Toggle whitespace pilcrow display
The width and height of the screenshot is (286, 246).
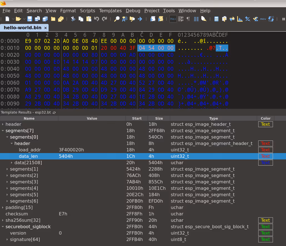(188, 19)
